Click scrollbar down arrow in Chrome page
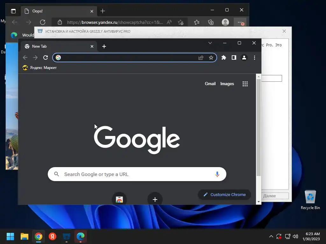The width and height of the screenshot is (326, 244). (x=259, y=201)
